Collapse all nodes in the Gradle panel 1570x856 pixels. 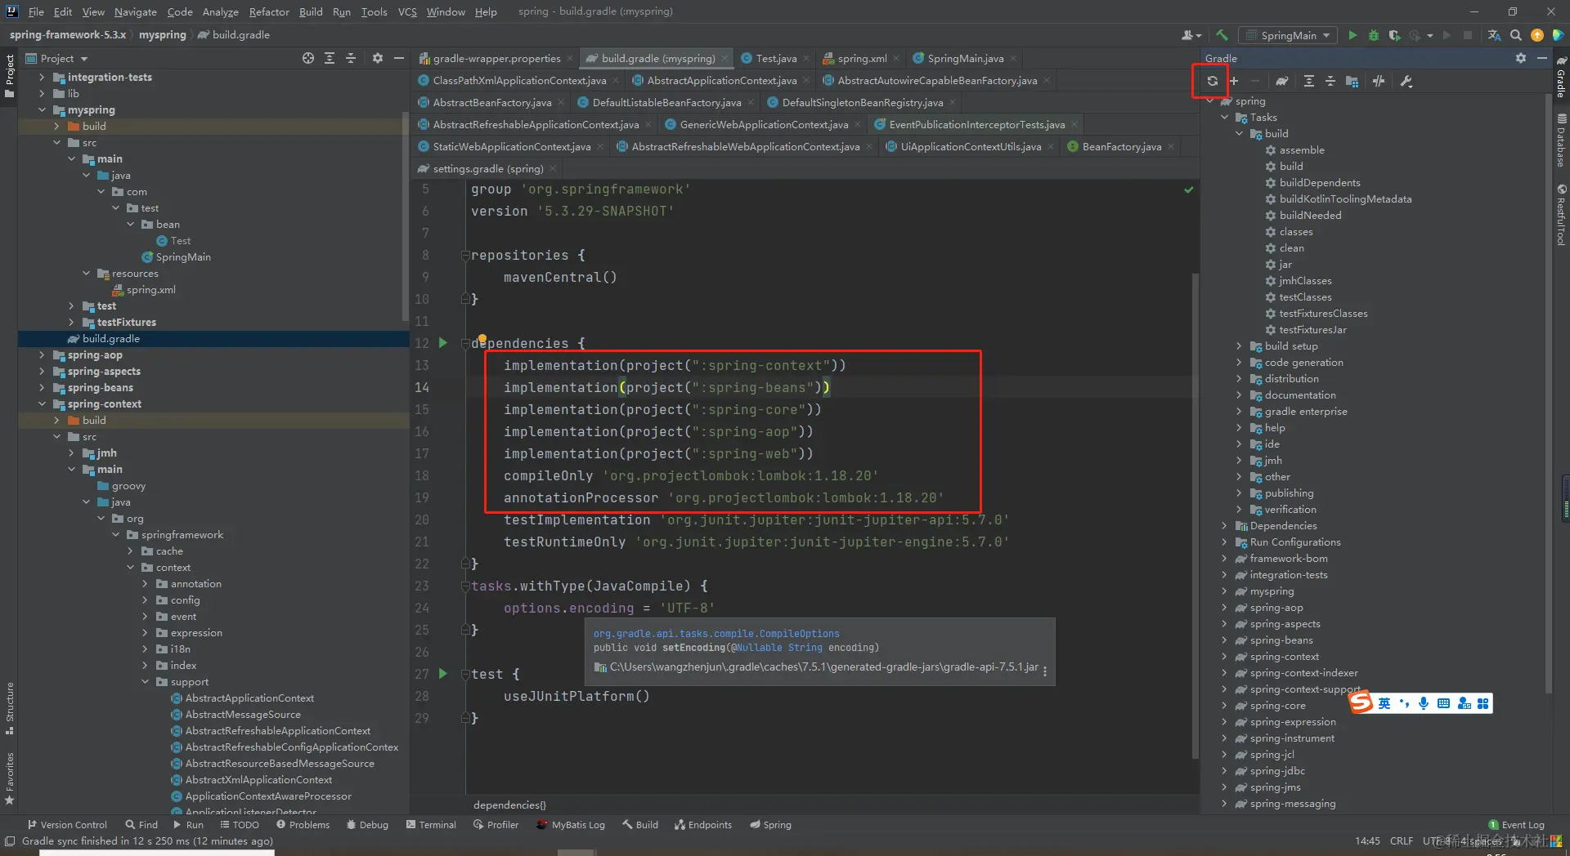point(1330,81)
